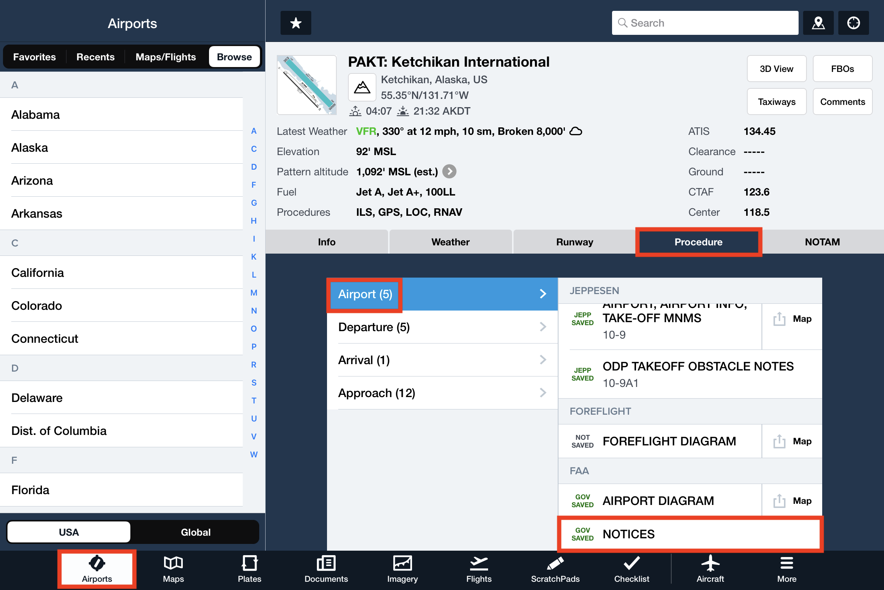
Task: Open the airport diagram thumbnail
Action: [306, 85]
